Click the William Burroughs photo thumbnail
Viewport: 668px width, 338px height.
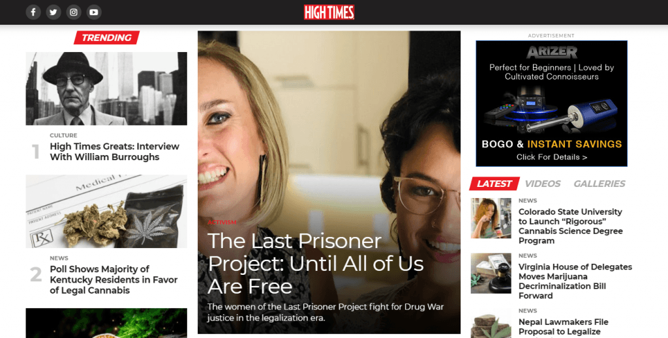pos(106,89)
